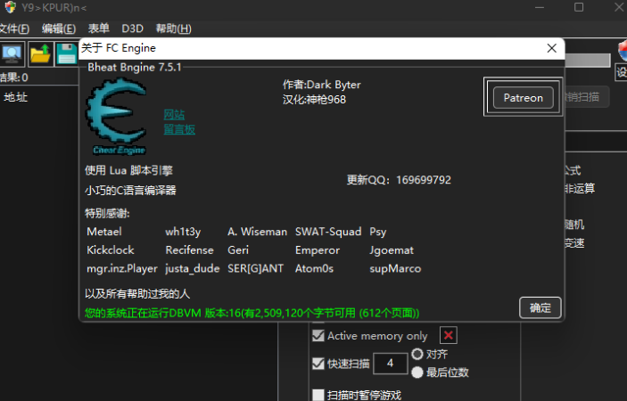Open the 表单 menu

[x=98, y=29]
